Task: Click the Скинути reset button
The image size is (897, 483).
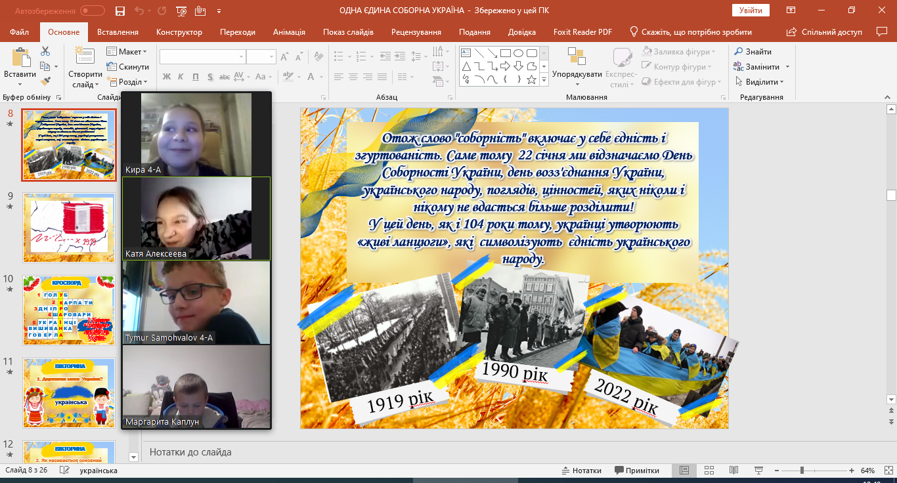Action: [x=127, y=66]
